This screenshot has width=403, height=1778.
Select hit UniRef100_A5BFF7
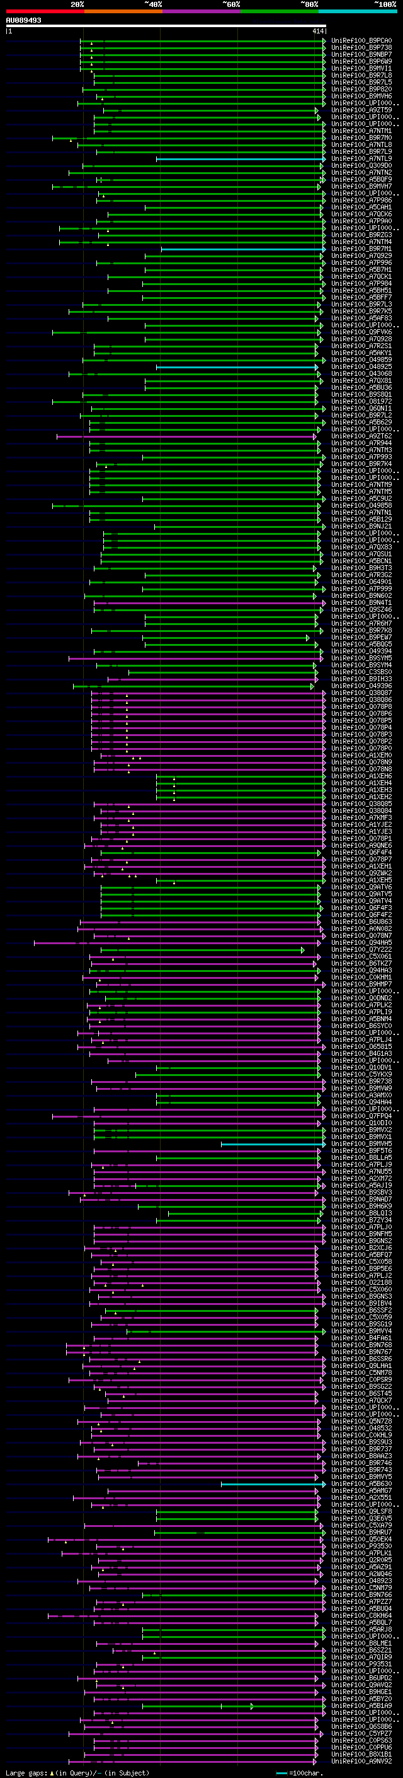tap(361, 298)
